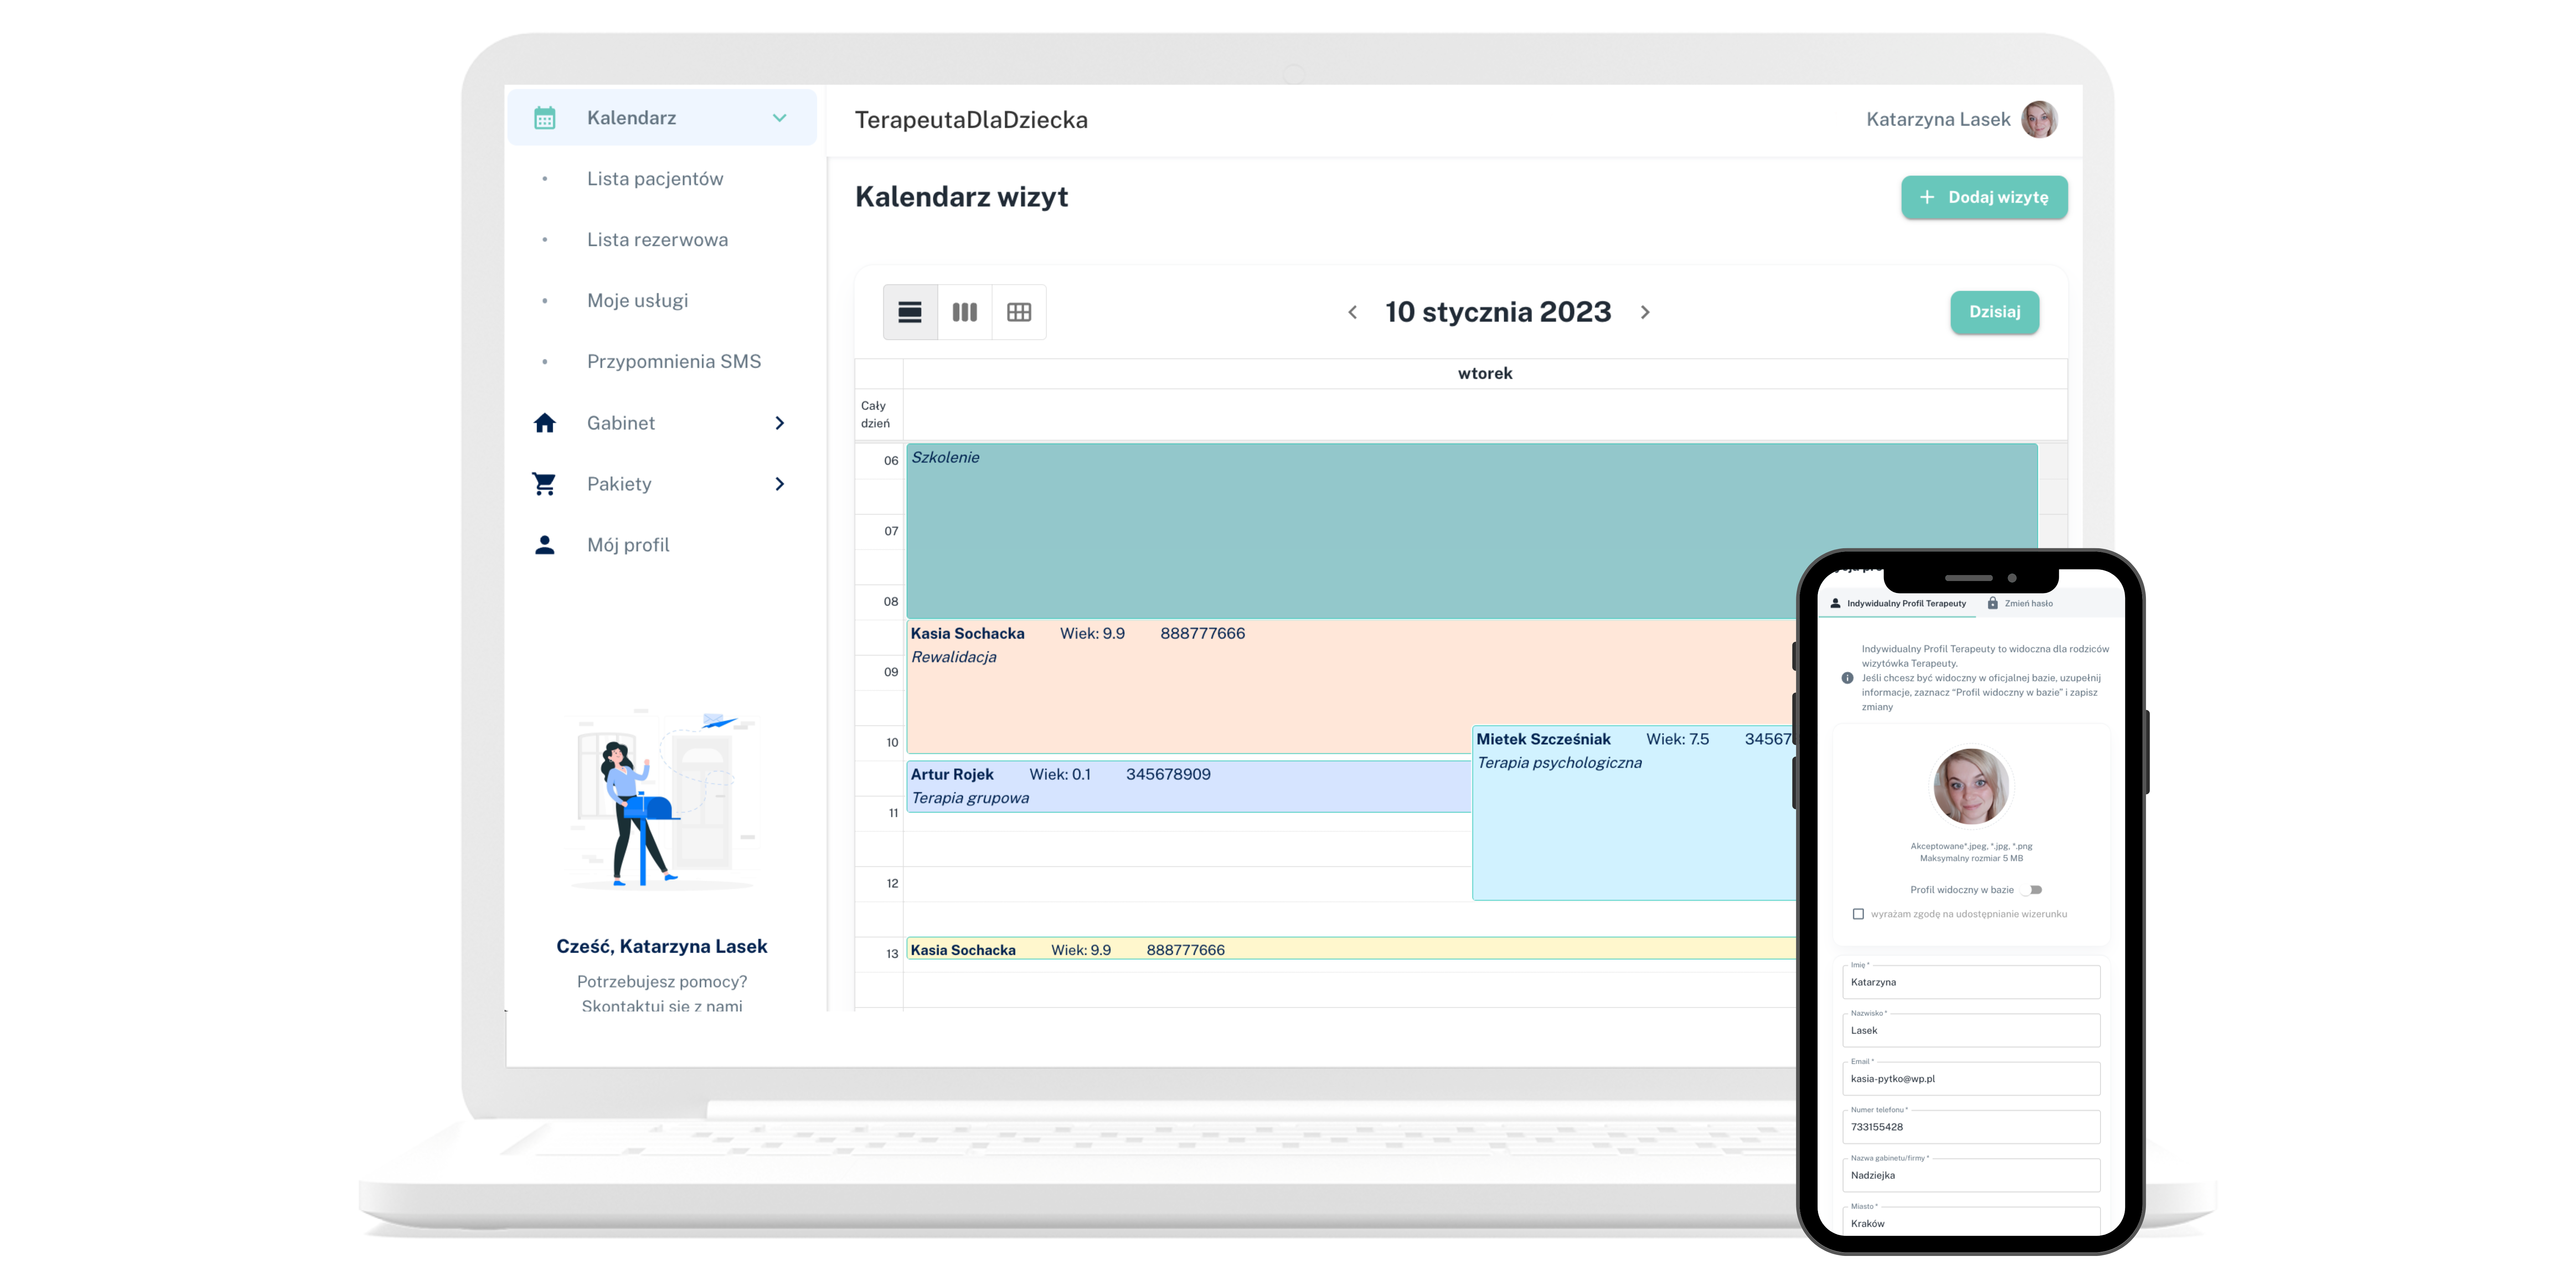Switch to month grid view icon

(1019, 312)
